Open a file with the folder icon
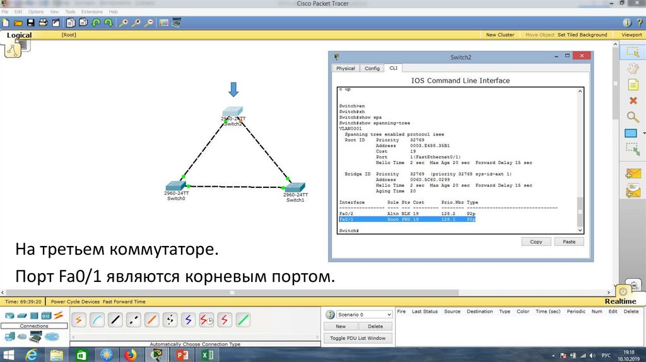 (18, 23)
